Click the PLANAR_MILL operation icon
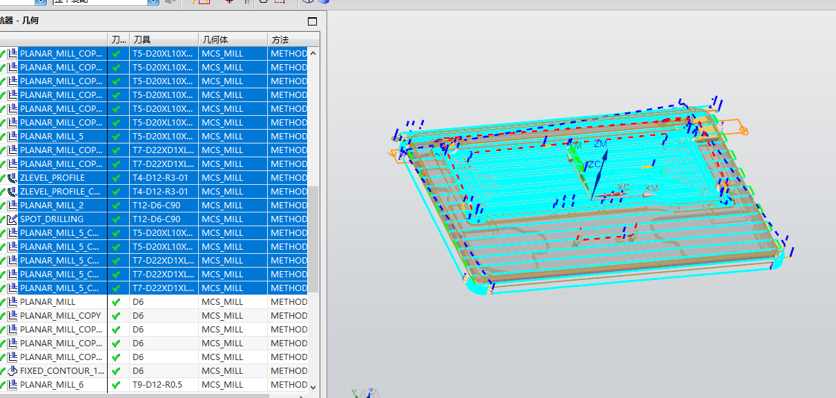836x398 pixels. pos(12,301)
